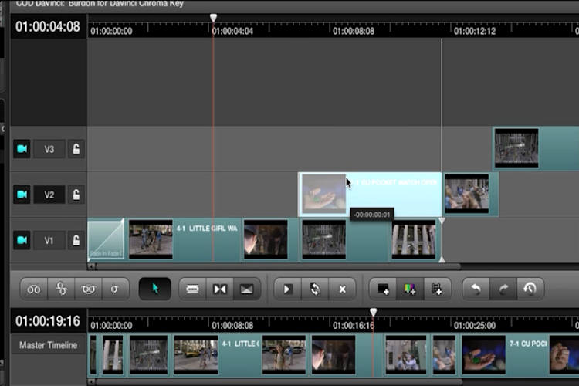Toggle the V3 track lock

pyautogui.click(x=76, y=149)
